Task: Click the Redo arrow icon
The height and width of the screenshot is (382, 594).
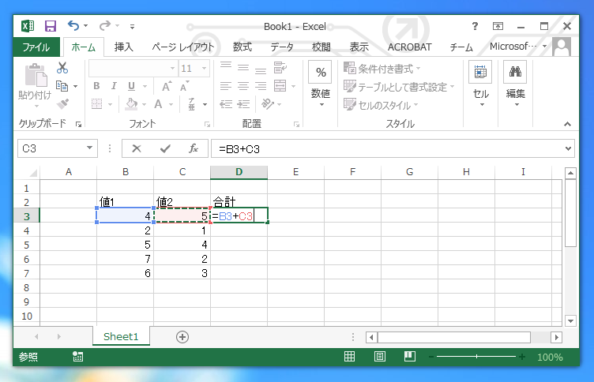Action: click(x=105, y=26)
